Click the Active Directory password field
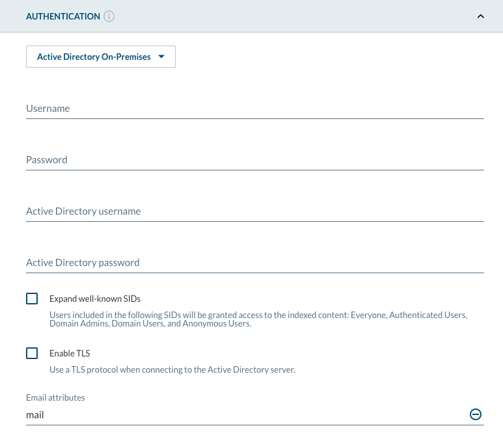Viewport: 503px width, 441px height. point(254,263)
